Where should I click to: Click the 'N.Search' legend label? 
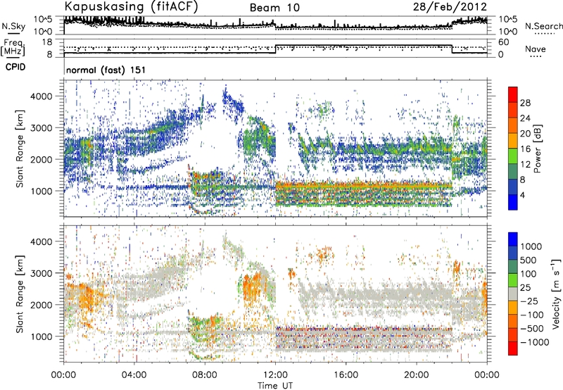pos(543,26)
